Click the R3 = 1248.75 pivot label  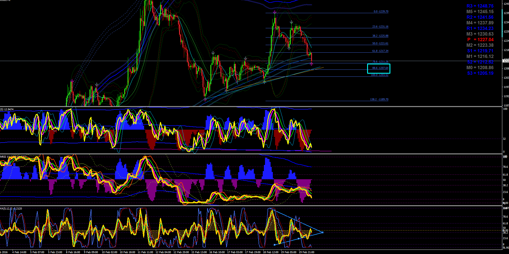(480, 6)
